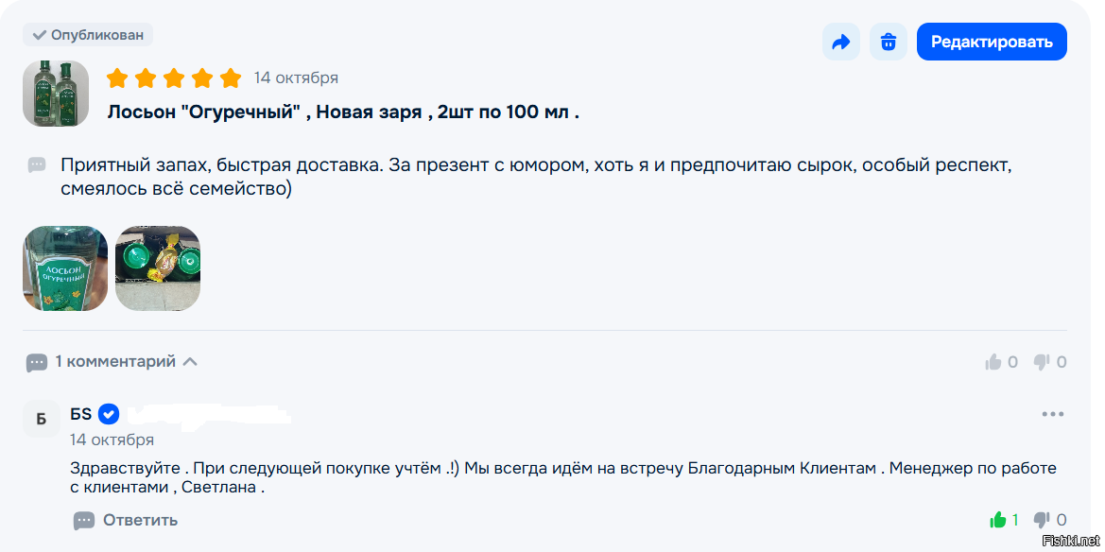Collapse the 1 комментарий section
The width and height of the screenshot is (1105, 552).
(190, 361)
